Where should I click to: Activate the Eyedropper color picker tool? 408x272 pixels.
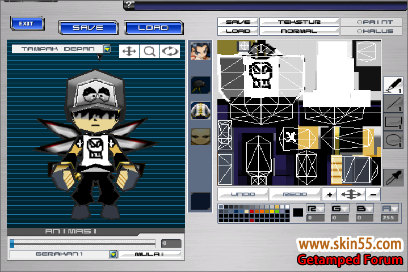[393, 177]
